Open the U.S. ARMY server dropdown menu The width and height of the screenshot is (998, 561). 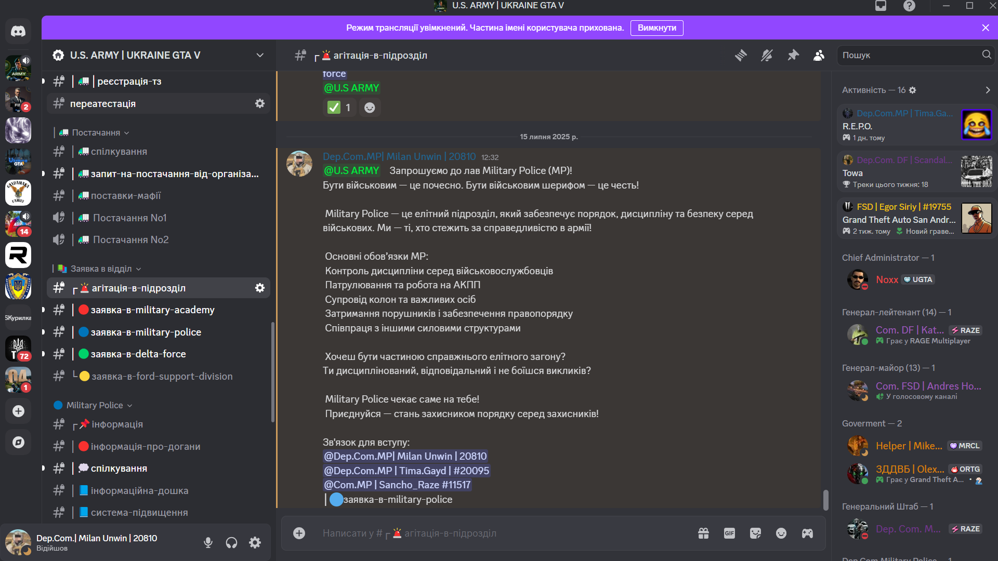[260, 55]
